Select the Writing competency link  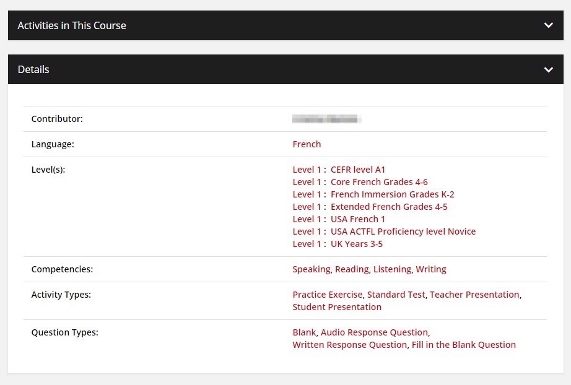pyautogui.click(x=431, y=269)
